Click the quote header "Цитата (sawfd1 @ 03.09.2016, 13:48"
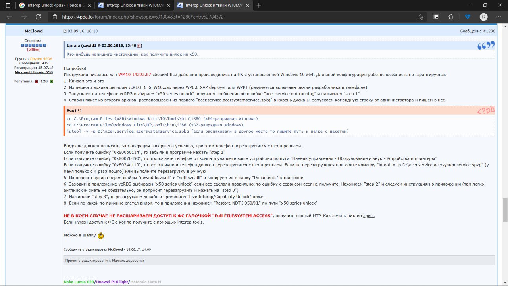Viewport: 508px width, 286px height. tap(102, 46)
